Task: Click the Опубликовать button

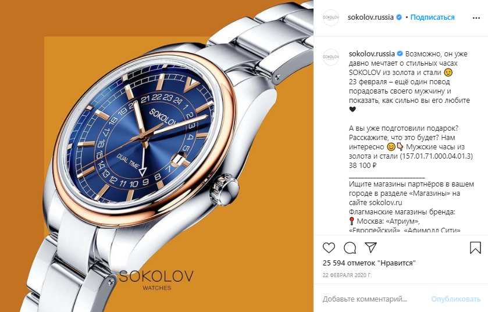Action: click(455, 299)
